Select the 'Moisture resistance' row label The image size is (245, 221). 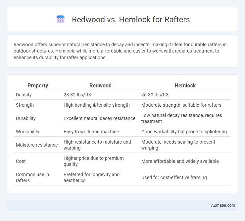click(x=37, y=145)
